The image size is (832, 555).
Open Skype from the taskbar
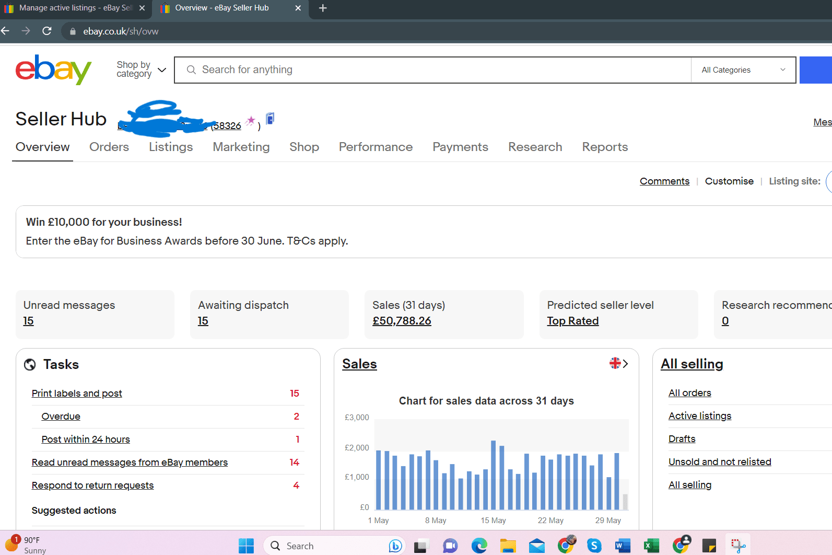pyautogui.click(x=594, y=546)
